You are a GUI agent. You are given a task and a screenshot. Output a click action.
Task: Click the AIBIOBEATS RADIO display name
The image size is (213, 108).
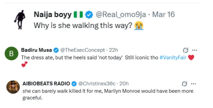(x=46, y=83)
